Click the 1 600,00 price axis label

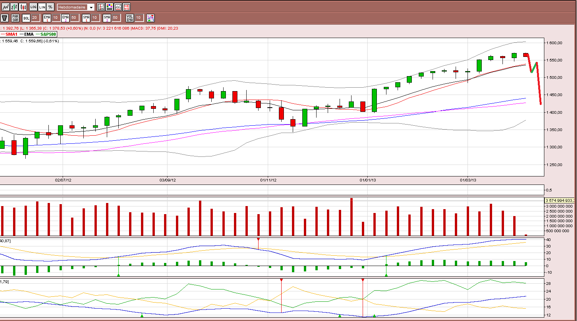tap(555, 43)
